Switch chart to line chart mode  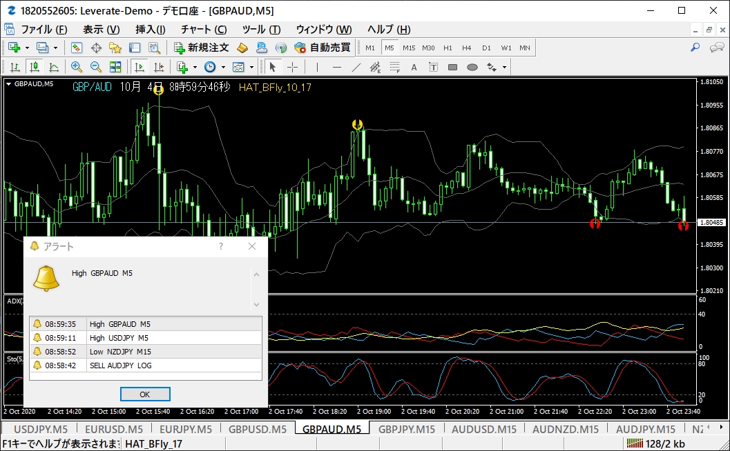point(54,68)
